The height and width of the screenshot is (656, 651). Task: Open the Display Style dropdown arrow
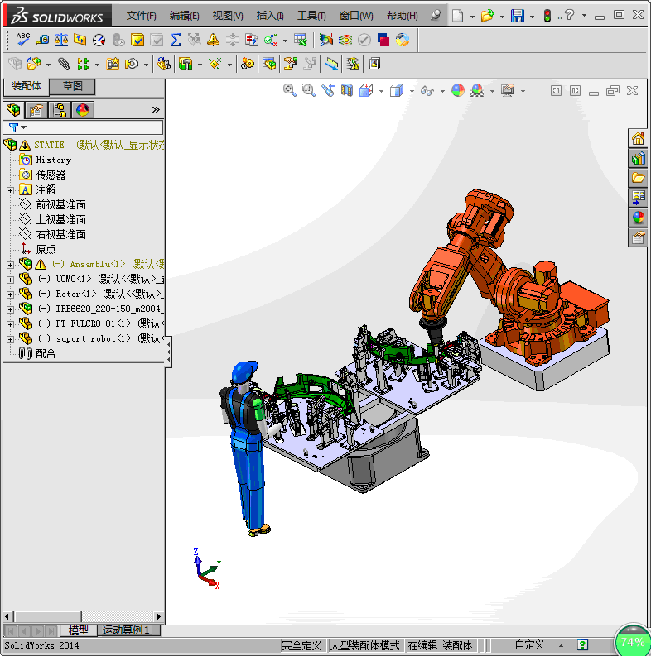click(412, 91)
